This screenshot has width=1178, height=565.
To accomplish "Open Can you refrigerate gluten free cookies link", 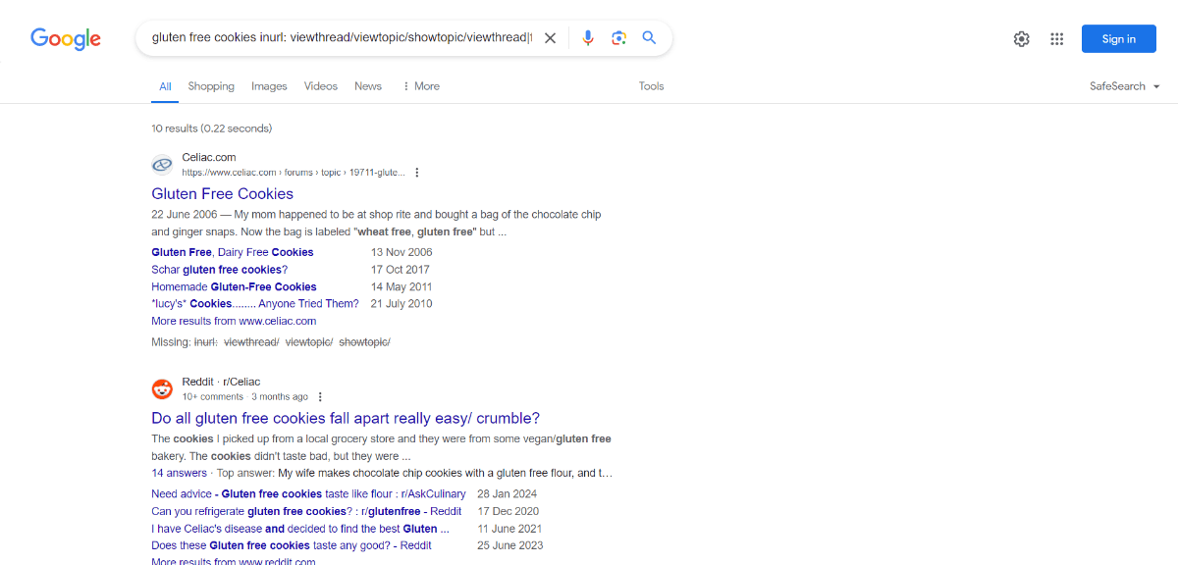I will click(x=306, y=511).
